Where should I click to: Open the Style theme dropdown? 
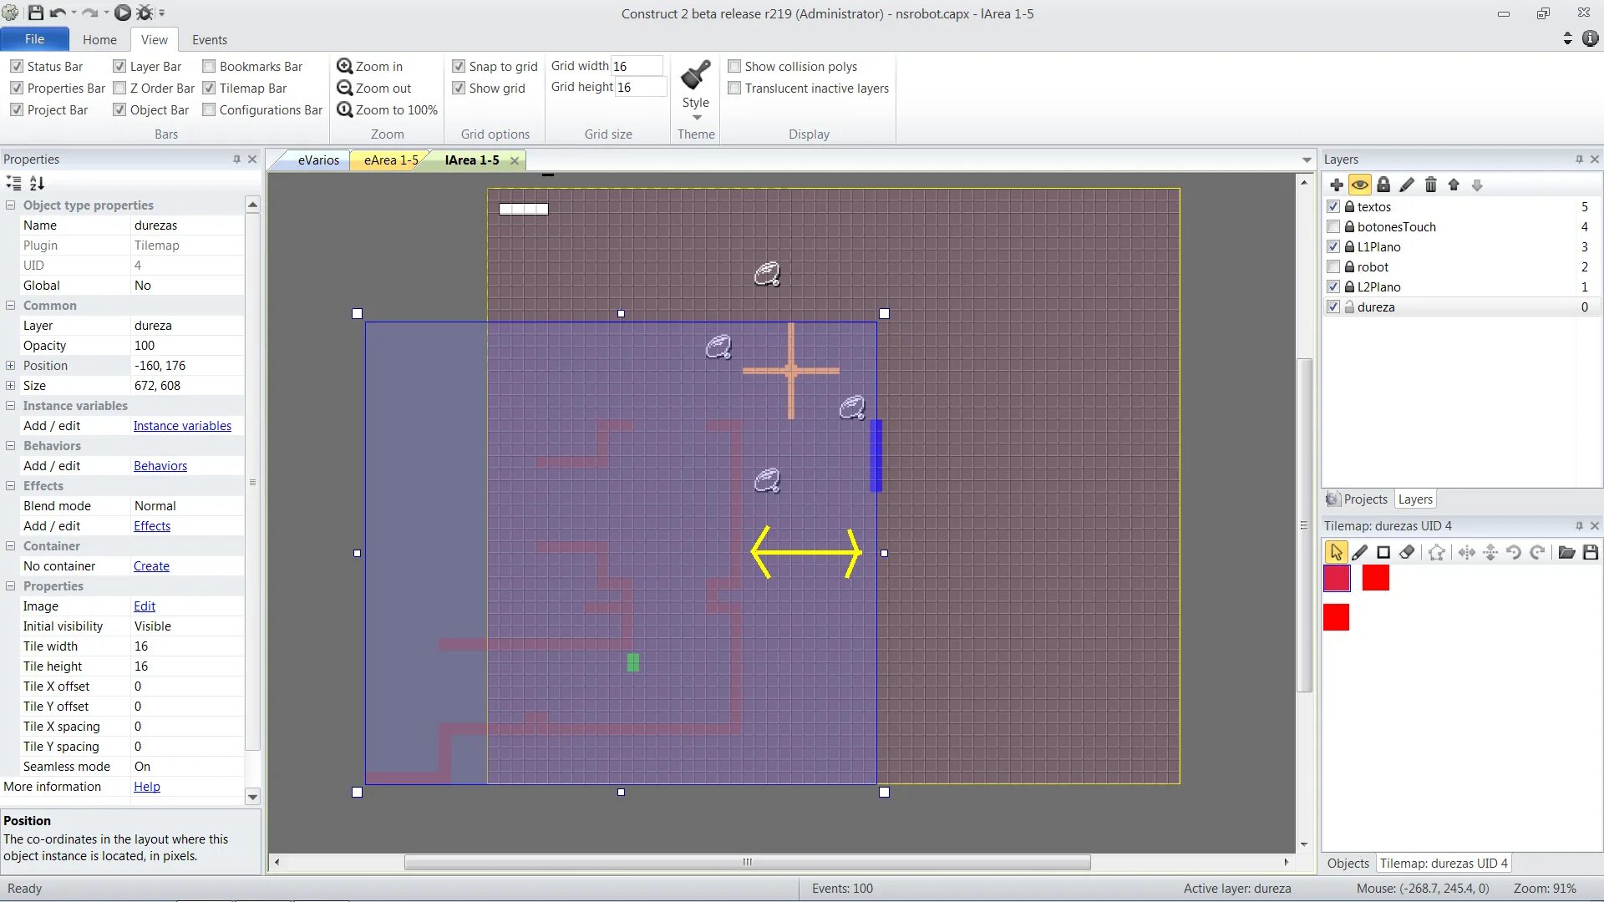click(x=696, y=116)
